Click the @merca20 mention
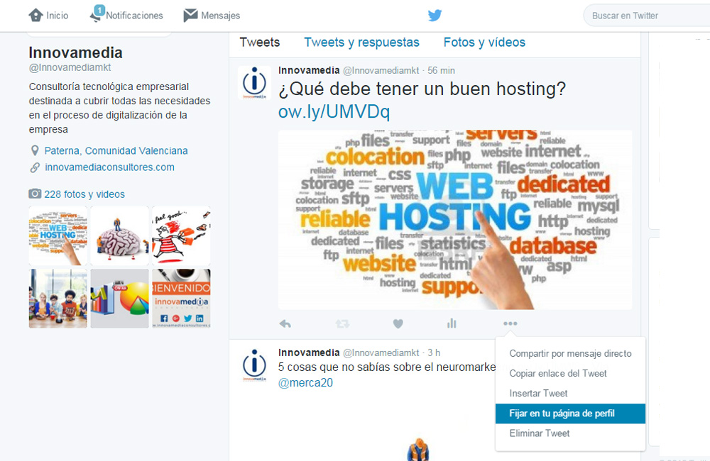710x461 pixels. pyautogui.click(x=305, y=383)
